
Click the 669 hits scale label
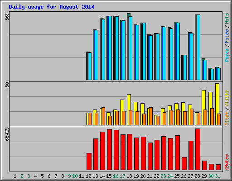point(7,17)
